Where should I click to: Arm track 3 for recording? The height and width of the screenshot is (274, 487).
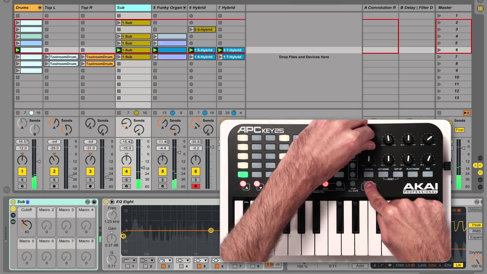click(90, 186)
